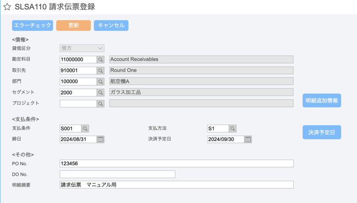Screen dimensions: 357x203
Task: Open the search lookup for 支払方法
Action: (x=232, y=129)
